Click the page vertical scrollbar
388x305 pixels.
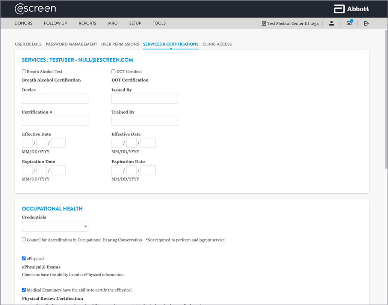385,113
